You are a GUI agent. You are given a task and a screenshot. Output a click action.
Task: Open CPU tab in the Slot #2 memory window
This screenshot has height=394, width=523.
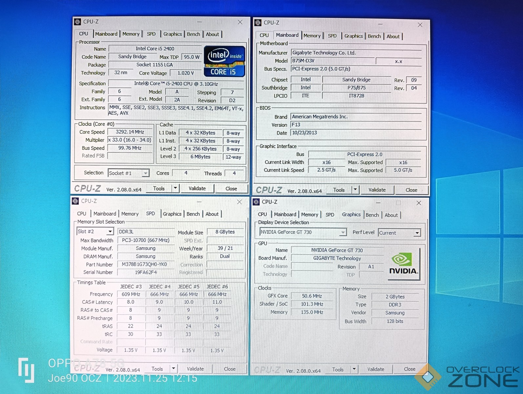click(82, 213)
